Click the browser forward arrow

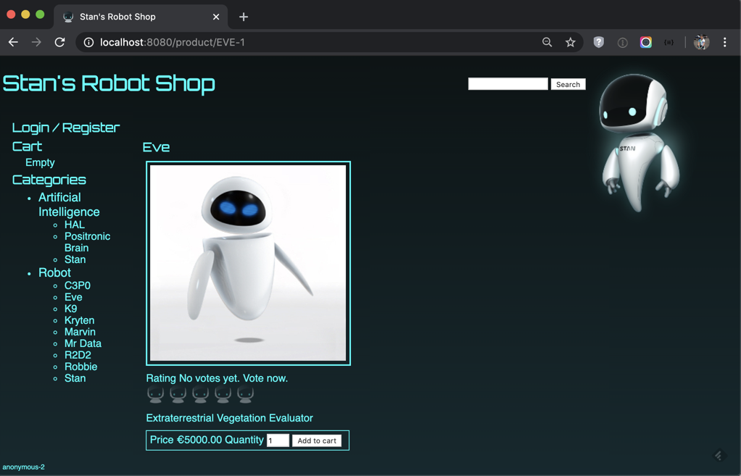(x=36, y=42)
